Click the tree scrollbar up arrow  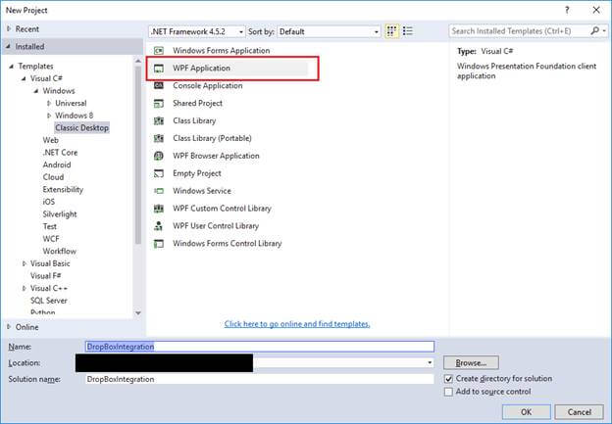tap(137, 61)
